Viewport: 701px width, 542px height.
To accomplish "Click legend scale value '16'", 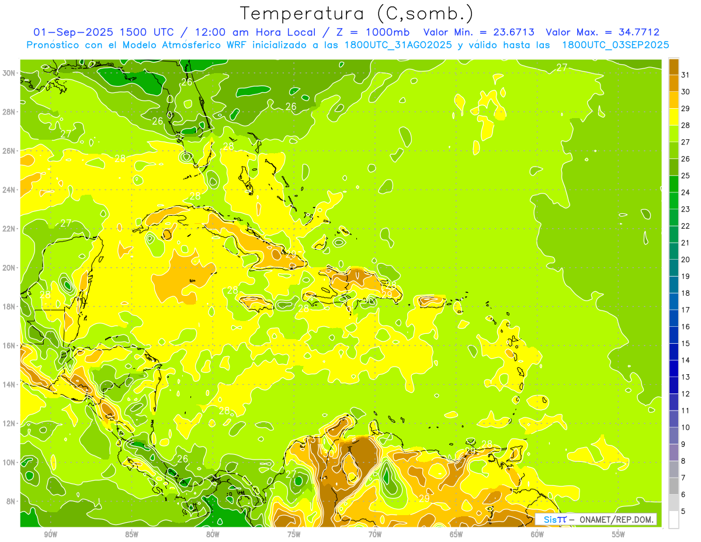I will [x=686, y=327].
